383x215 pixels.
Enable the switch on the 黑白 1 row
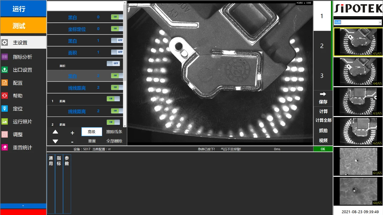tap(117, 40)
